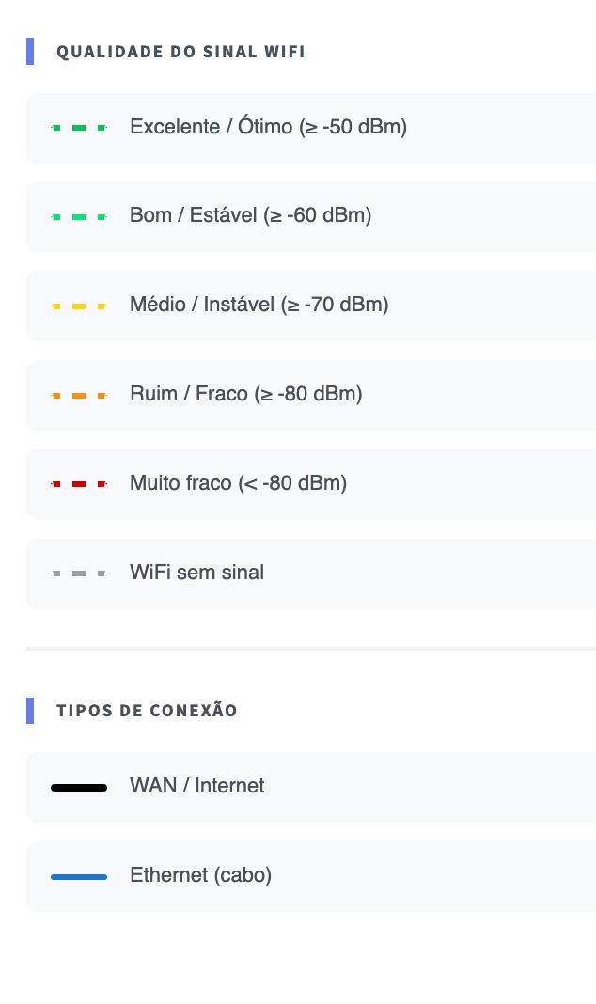Click the green dashed line for Excelente signal
The height and width of the screenshot is (1004, 596).
point(79,128)
